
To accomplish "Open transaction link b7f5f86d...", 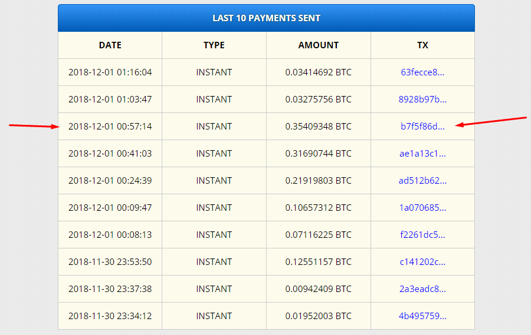I will tap(422, 127).
